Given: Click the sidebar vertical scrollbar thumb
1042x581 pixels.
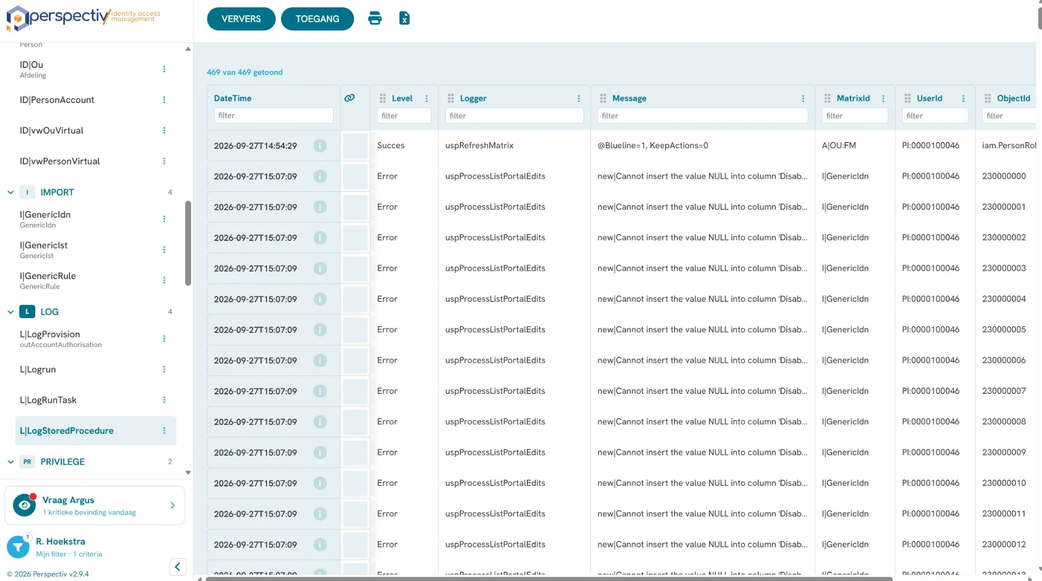Looking at the screenshot, I should (188, 243).
